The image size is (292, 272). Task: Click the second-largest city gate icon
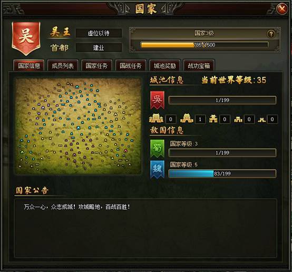187,118
